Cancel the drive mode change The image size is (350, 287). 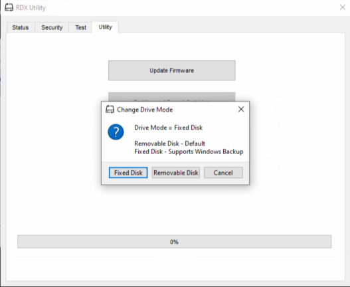click(x=223, y=173)
